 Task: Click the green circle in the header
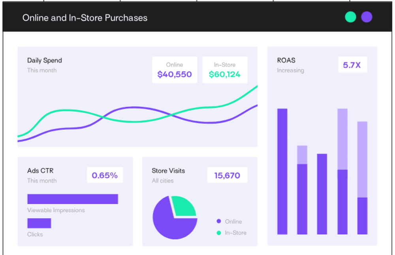click(x=350, y=17)
